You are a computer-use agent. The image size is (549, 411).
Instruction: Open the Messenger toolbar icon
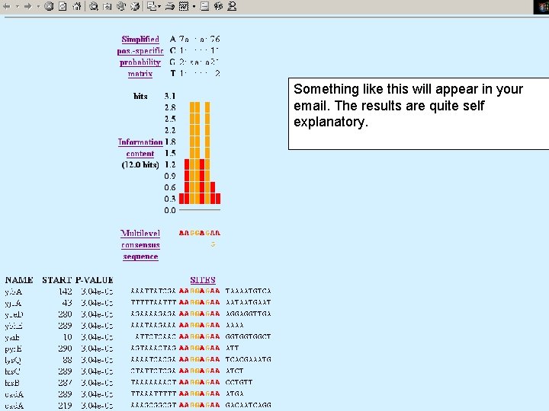(x=232, y=6)
